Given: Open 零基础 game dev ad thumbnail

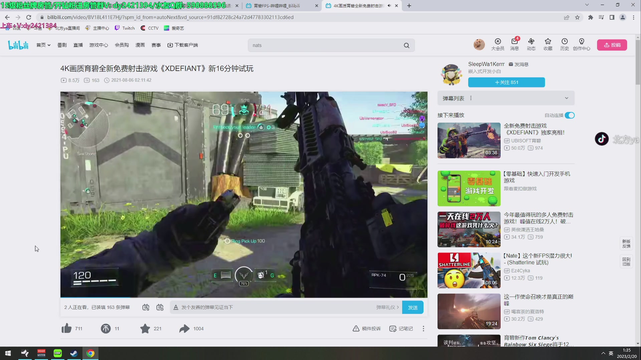Looking at the screenshot, I should coord(469,188).
